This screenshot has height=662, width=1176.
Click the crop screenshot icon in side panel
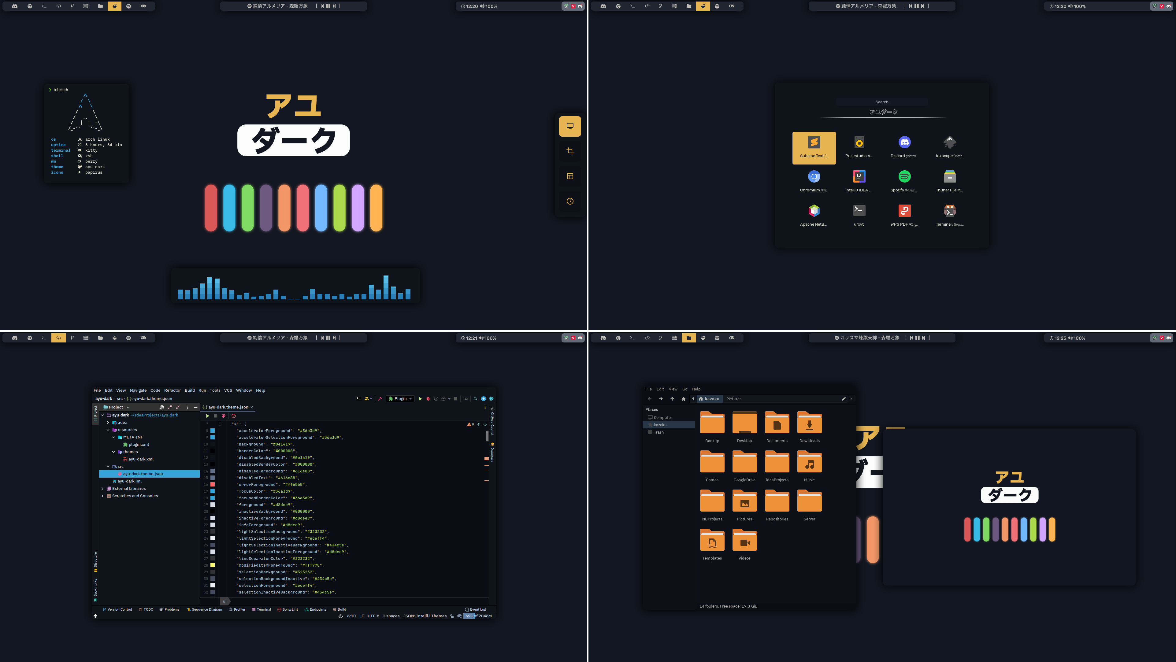click(x=570, y=151)
